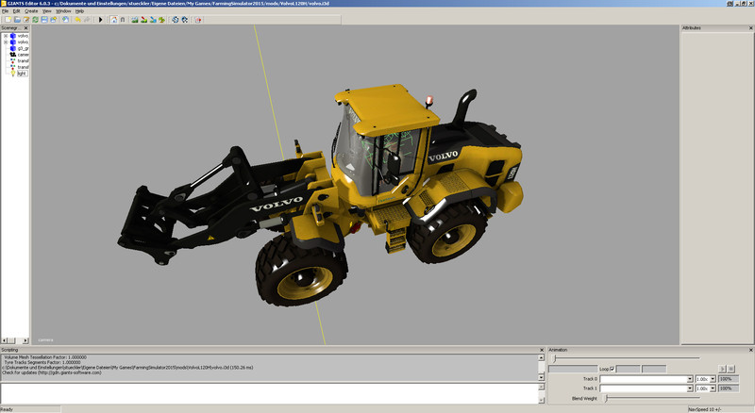This screenshot has height=413, width=755.
Task: Click the "Tyre Tracks Segments Factor" log line
Action: click(42, 362)
